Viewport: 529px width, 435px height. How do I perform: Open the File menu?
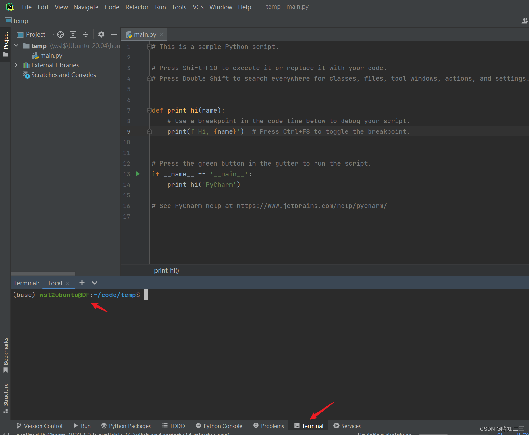point(26,7)
